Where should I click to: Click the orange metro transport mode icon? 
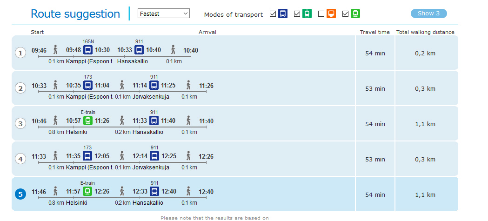pyautogui.click(x=331, y=13)
